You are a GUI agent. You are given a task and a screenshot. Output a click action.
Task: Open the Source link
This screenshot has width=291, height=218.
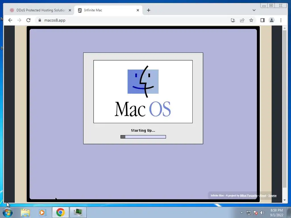click(x=272, y=196)
